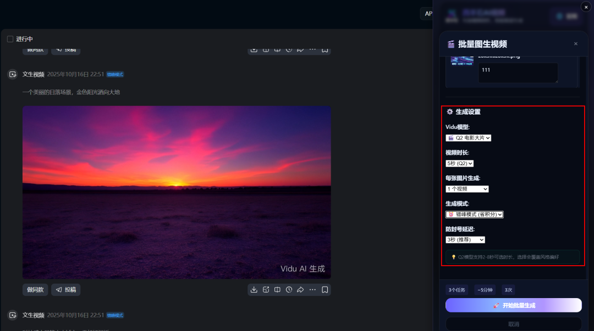The width and height of the screenshot is (594, 331).
Task: Open the Vidu模型 dropdown showing Q2 电影大片
Action: click(x=468, y=138)
